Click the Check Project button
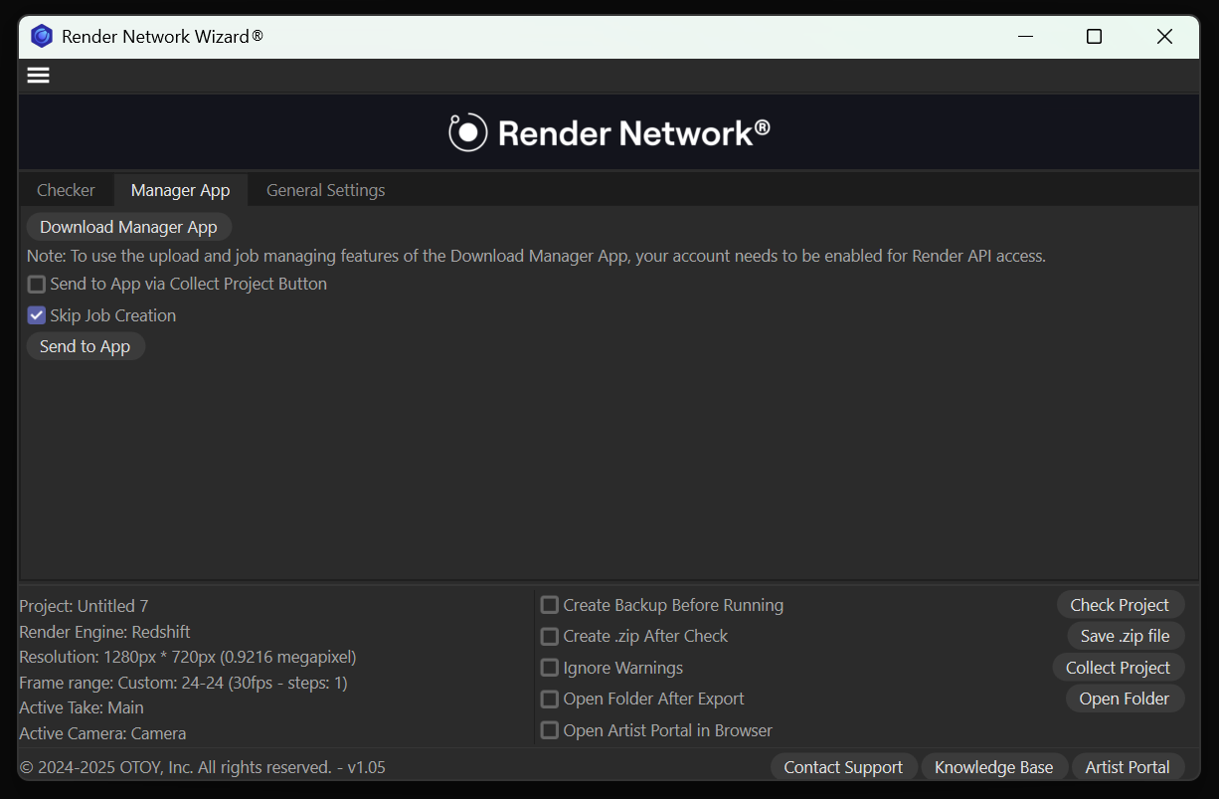Screen dimensions: 1219x799 (x=1120, y=605)
